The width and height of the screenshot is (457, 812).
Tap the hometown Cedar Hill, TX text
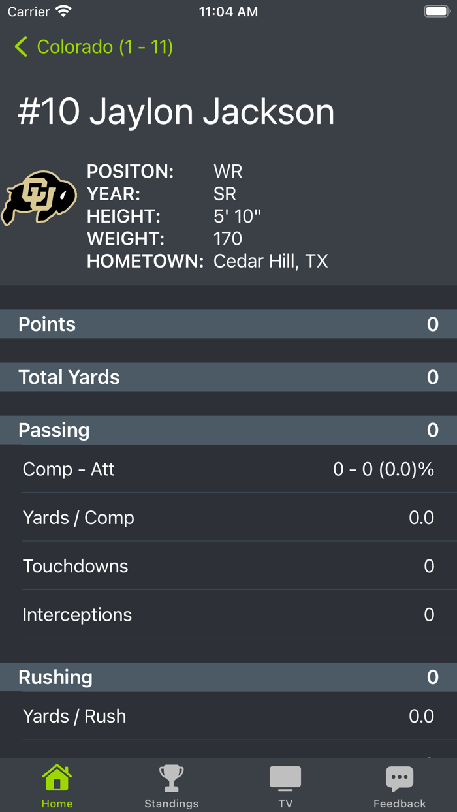tap(270, 260)
